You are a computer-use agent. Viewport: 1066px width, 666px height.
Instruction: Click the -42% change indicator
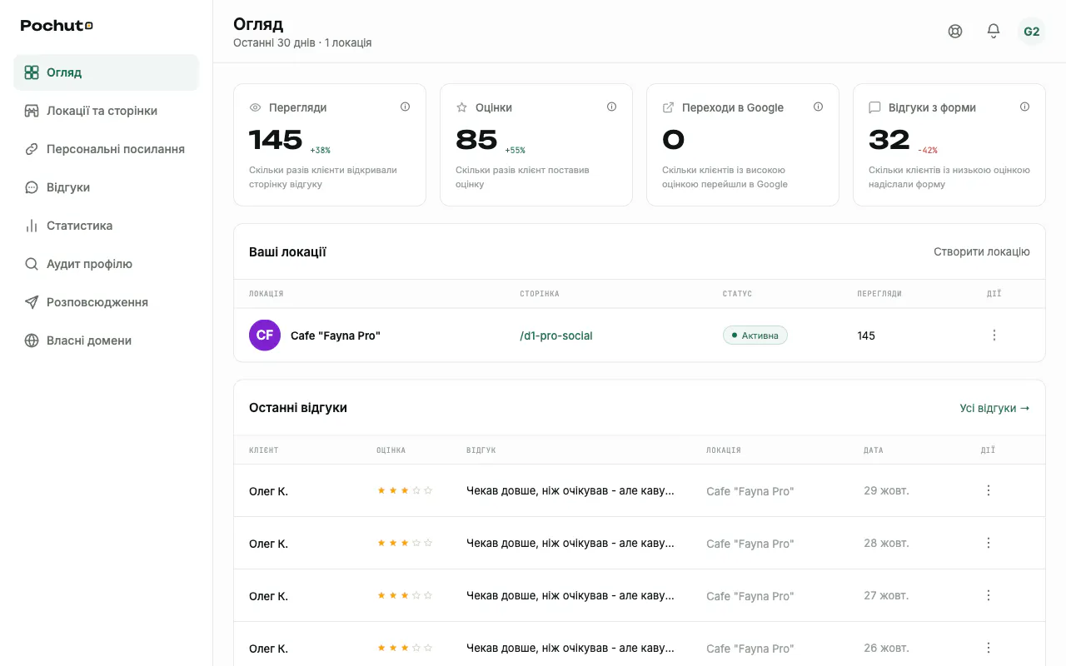928,151
